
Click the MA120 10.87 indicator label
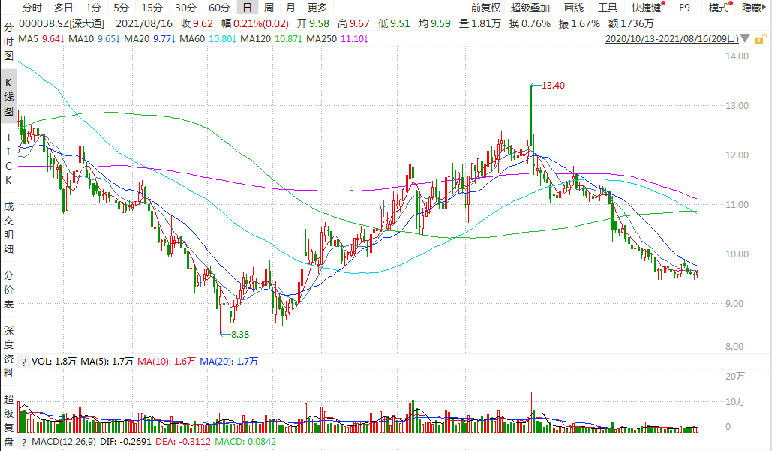pos(271,38)
